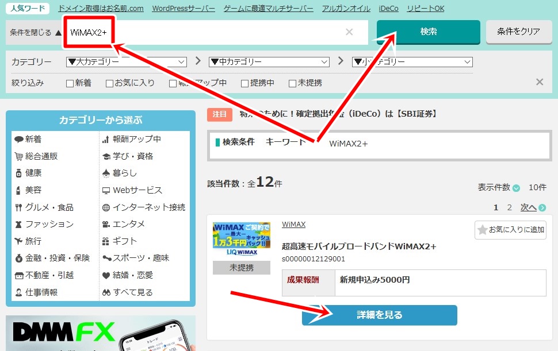Click the グルメ・食品 fork and knife icon
Image resolution: width=558 pixels, height=351 pixels.
click(19, 207)
